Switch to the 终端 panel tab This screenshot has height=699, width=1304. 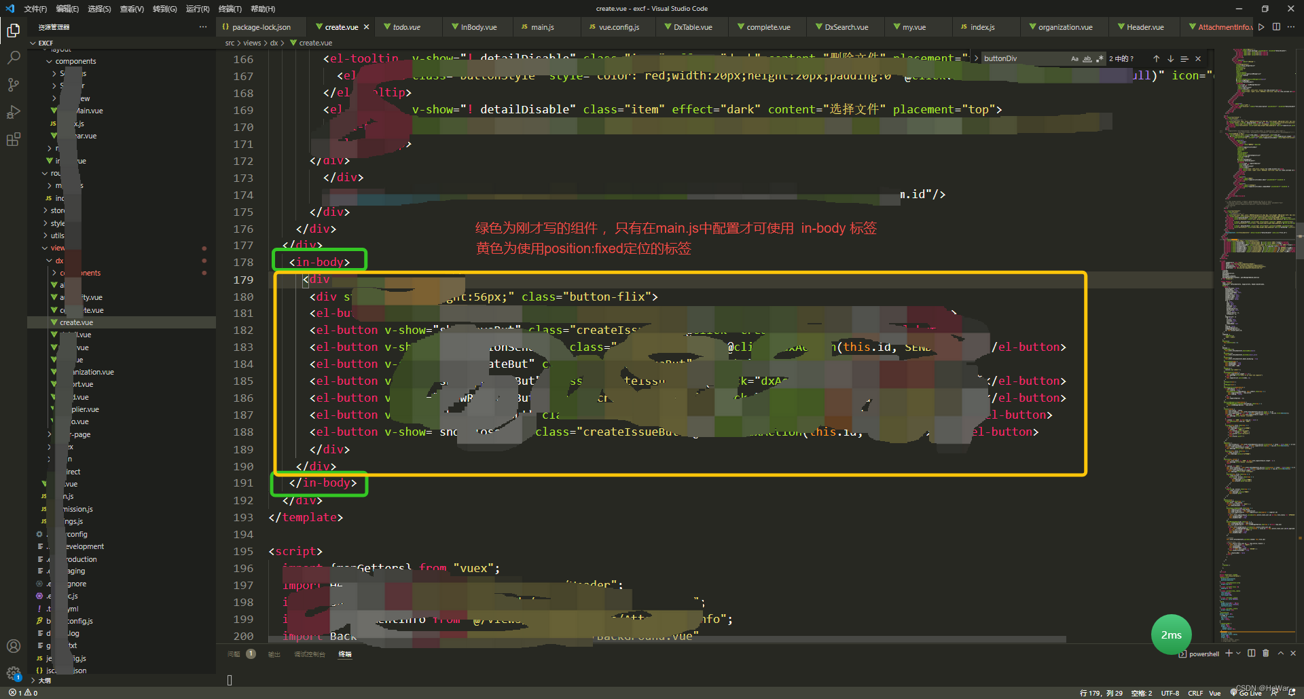coord(345,654)
